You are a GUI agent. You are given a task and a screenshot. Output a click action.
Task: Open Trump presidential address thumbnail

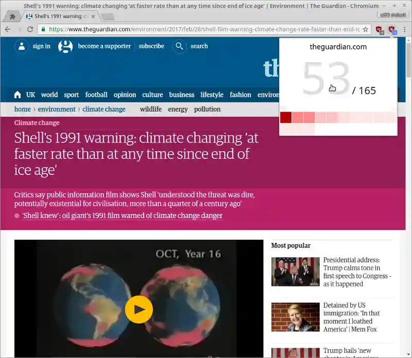click(x=295, y=272)
